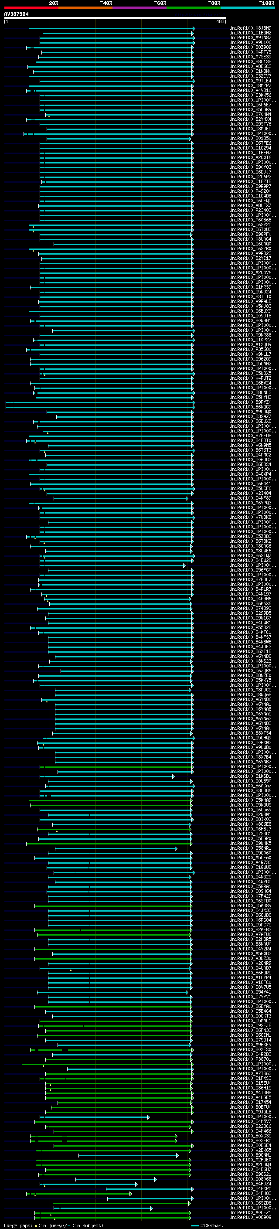Image resolution: width=279 pixels, height=1229 pixels.
Task: Select hit label UniRef100_Q22DC6
Action: point(250,1127)
